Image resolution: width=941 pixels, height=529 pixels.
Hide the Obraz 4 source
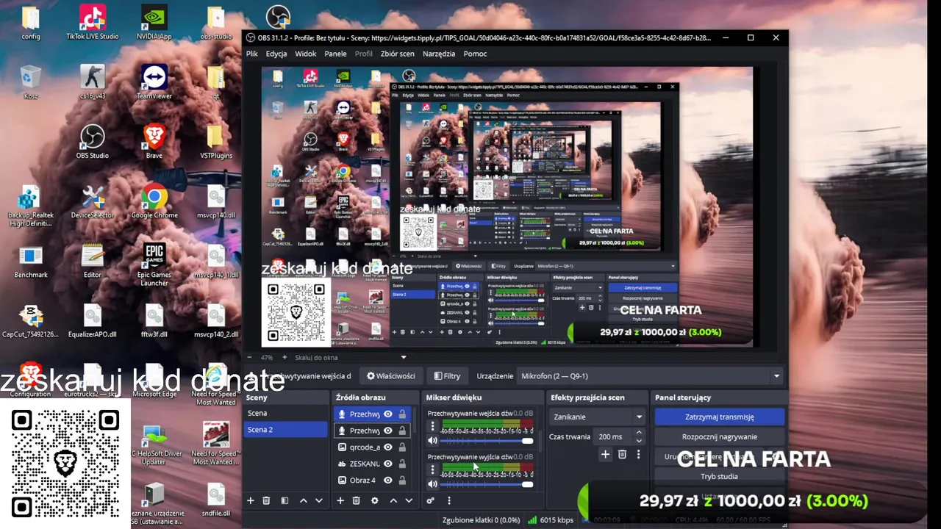[387, 481]
